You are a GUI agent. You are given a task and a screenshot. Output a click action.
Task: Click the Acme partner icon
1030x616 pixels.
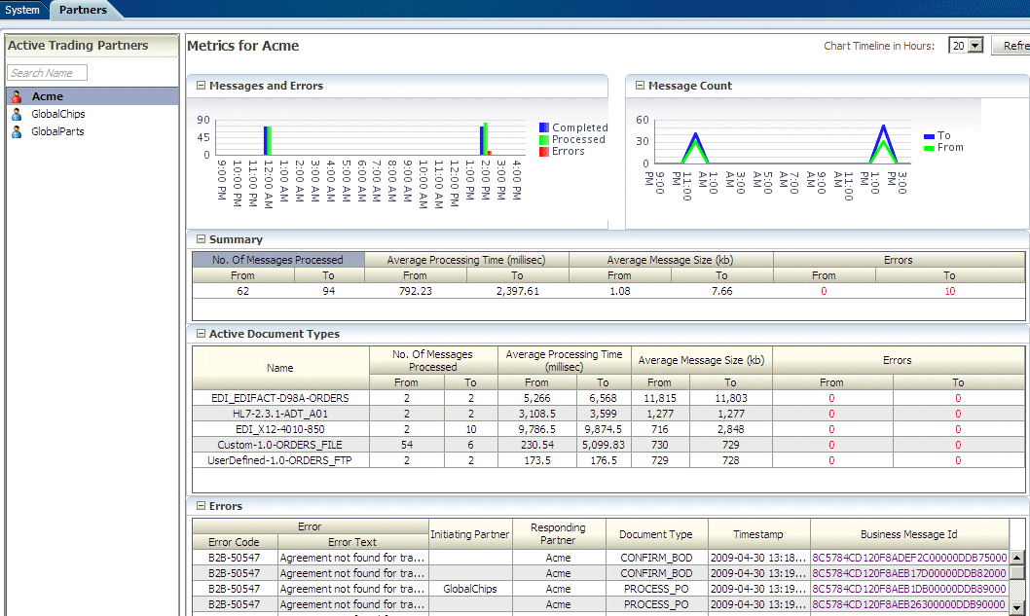pos(17,96)
